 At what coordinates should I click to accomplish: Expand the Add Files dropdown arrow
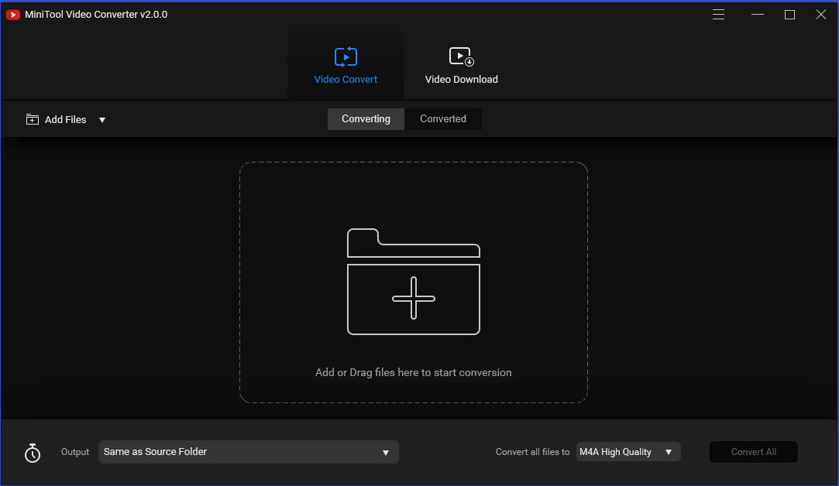[101, 119]
